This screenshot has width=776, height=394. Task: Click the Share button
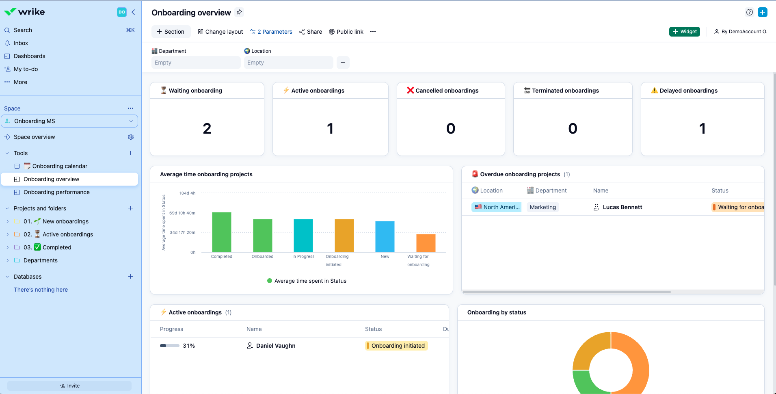310,31
